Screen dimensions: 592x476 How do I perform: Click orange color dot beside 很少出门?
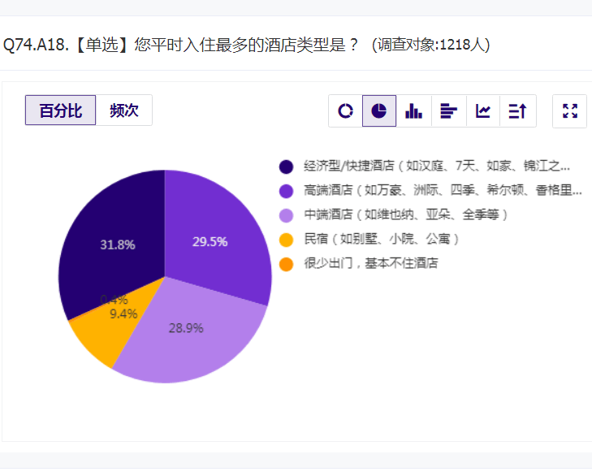click(x=286, y=264)
